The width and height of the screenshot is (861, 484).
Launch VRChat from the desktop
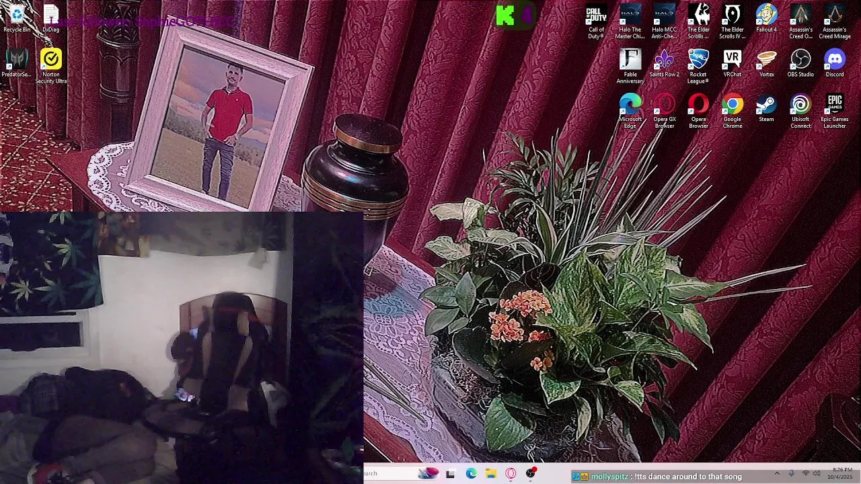[733, 63]
